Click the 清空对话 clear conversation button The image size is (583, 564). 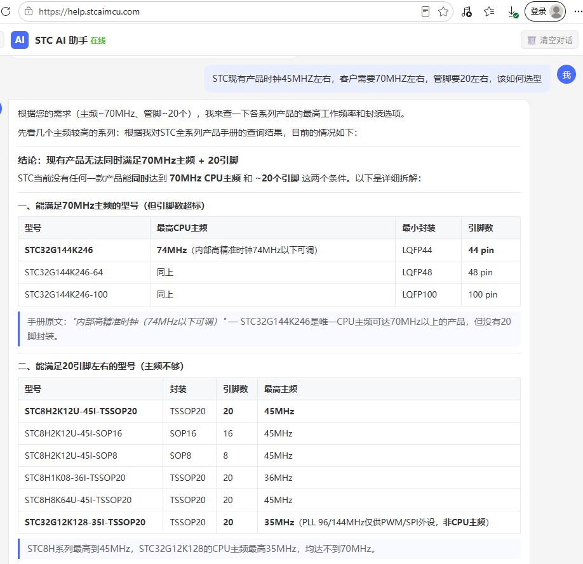click(x=549, y=40)
